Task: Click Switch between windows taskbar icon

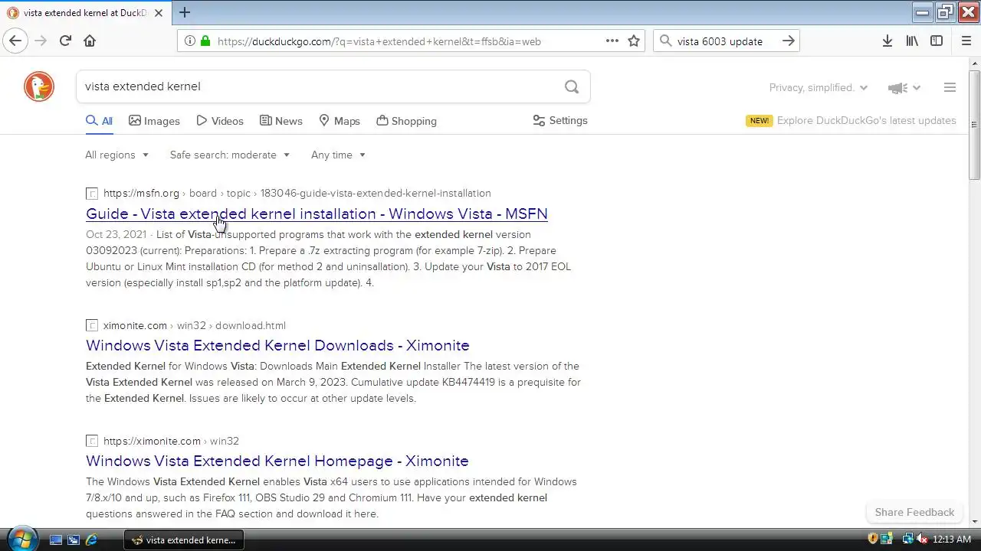Action: click(x=74, y=540)
